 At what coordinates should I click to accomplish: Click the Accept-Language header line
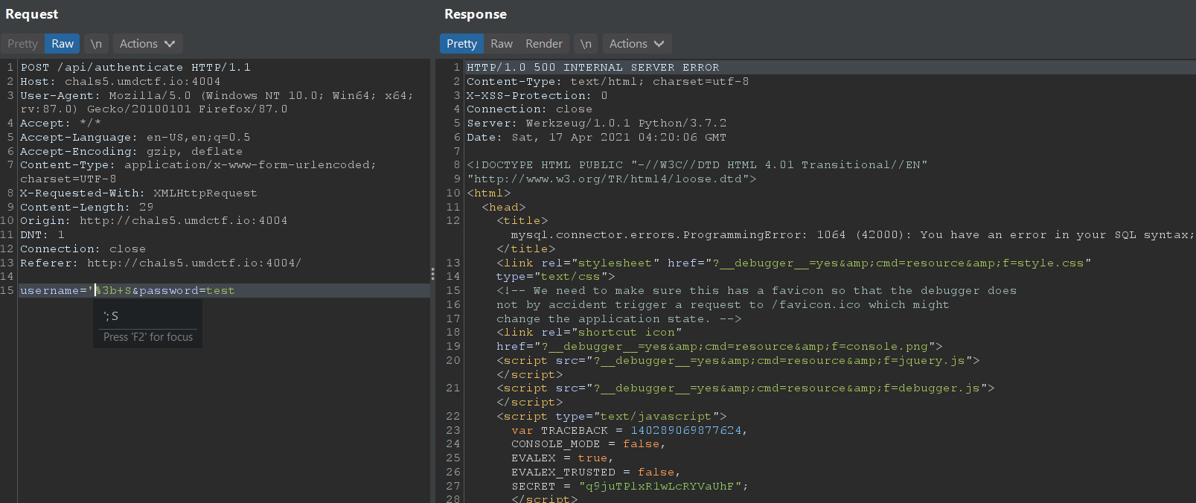click(x=135, y=137)
